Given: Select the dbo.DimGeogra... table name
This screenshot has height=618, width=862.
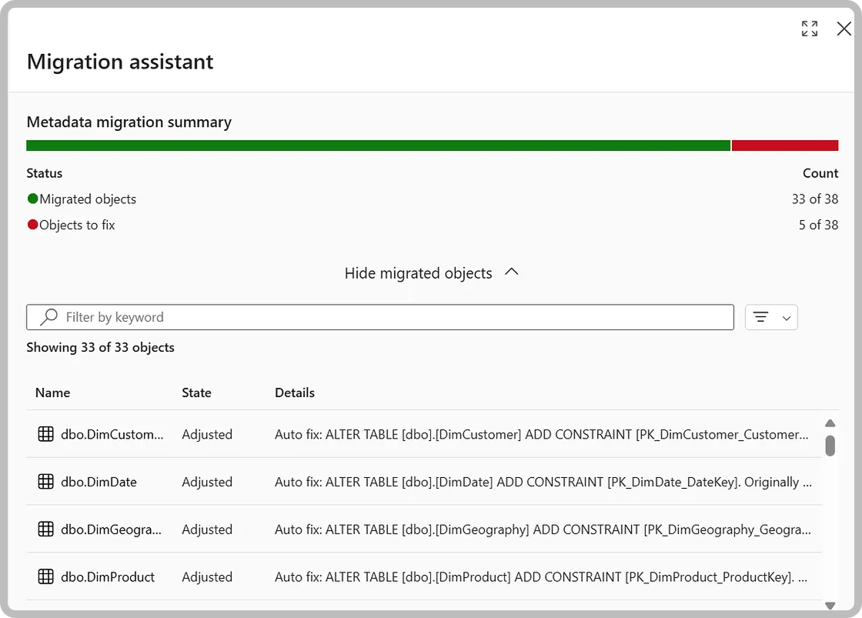Looking at the screenshot, I should coord(111,529).
